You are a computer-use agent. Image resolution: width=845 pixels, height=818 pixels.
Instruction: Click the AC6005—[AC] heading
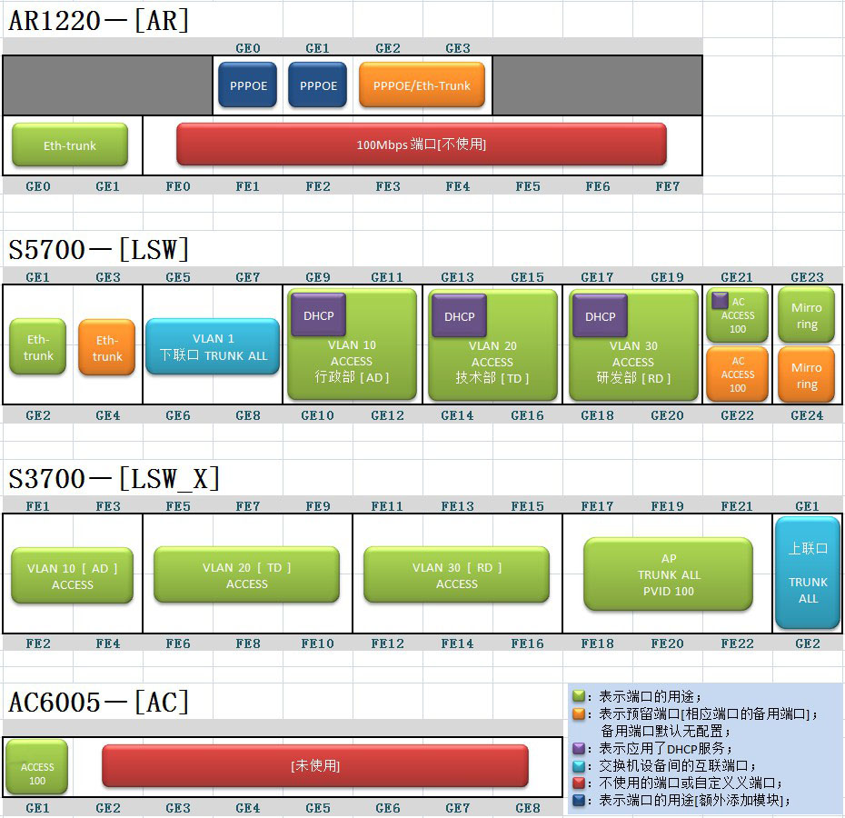99,702
